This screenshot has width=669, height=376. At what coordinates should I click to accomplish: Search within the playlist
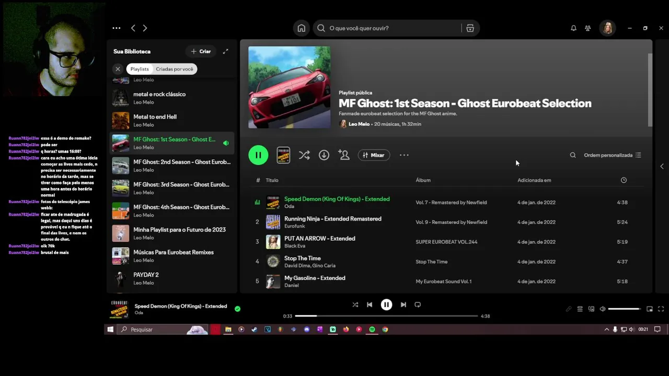(573, 155)
